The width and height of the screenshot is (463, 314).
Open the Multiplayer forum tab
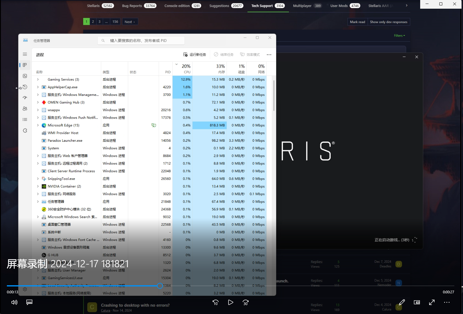[x=302, y=5]
